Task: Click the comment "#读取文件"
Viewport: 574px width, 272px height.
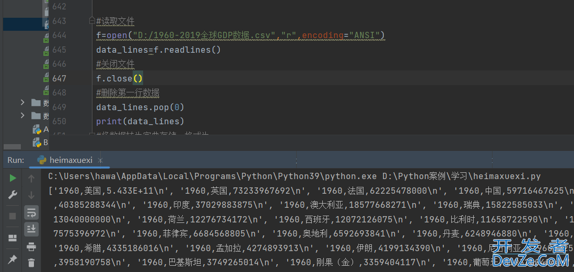Action: pos(115,21)
